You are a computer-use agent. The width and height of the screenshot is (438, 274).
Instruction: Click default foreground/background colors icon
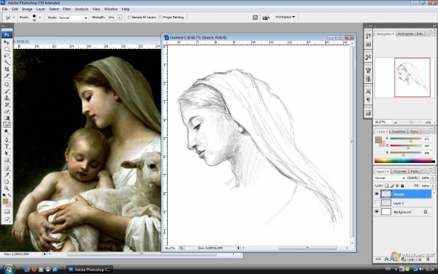(4, 195)
